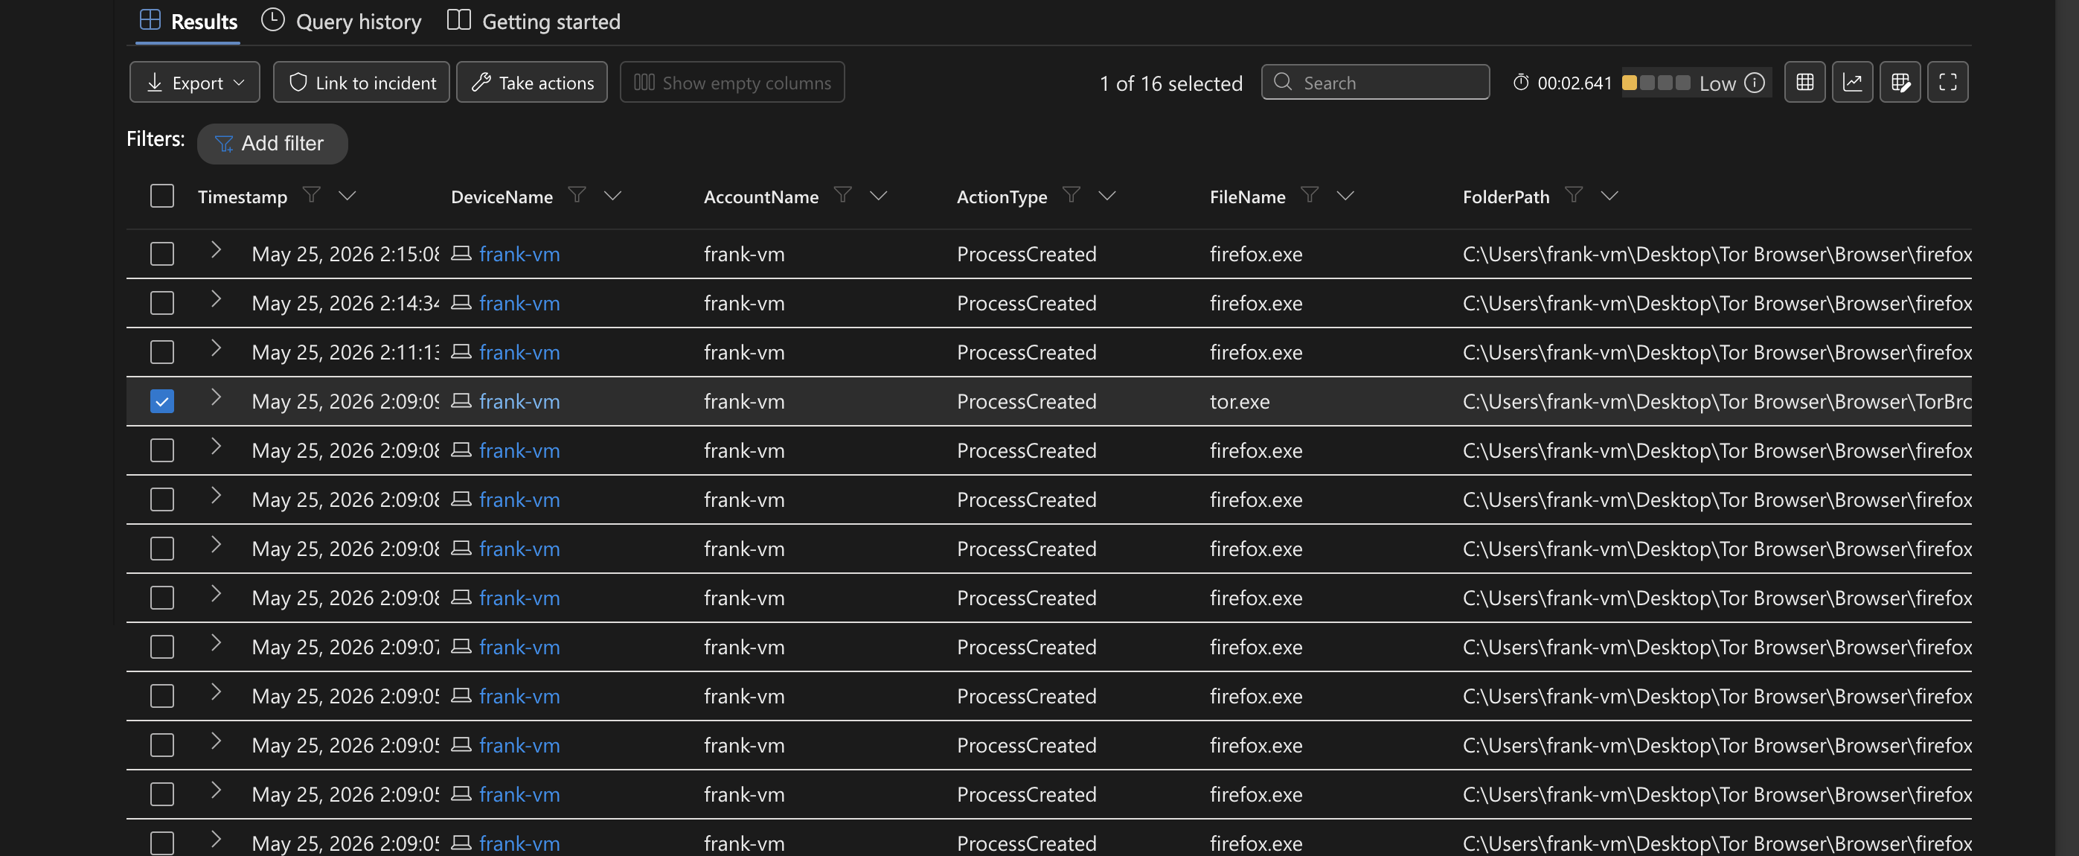The image size is (2079, 856).
Task: Click the TorBro folder path cell
Action: [x=1717, y=401]
